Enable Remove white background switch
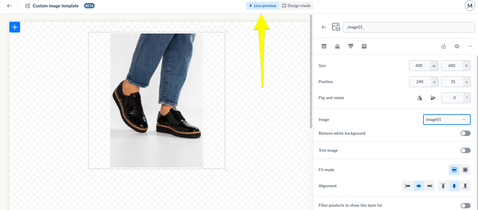 pyautogui.click(x=465, y=133)
